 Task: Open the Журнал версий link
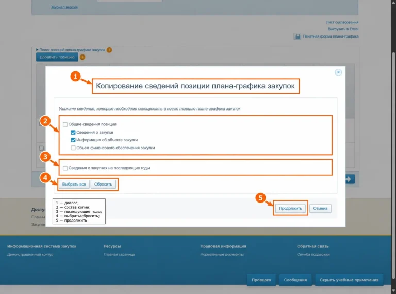pyautogui.click(x=64, y=7)
